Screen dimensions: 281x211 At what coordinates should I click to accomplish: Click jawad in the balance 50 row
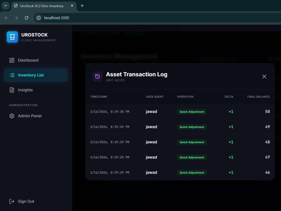click(x=151, y=112)
